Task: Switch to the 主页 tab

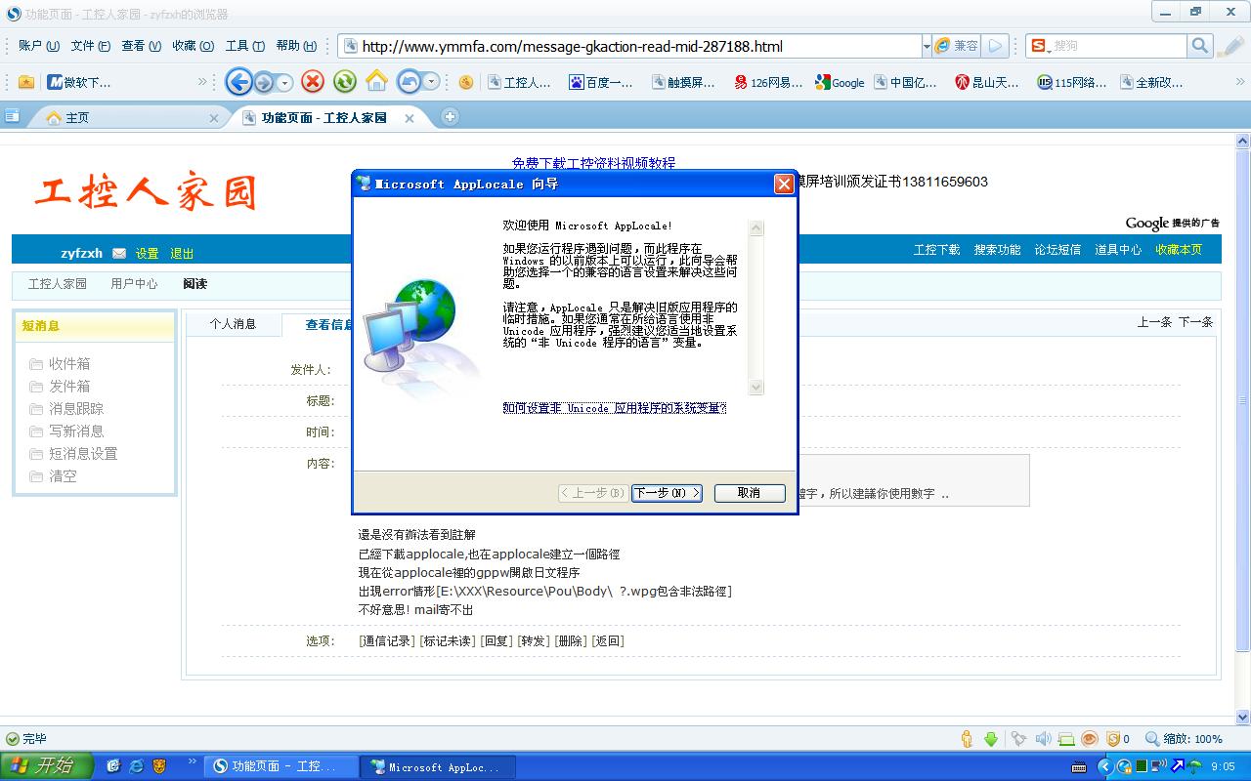Action: pyautogui.click(x=77, y=118)
